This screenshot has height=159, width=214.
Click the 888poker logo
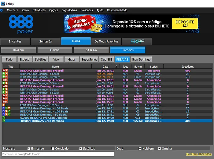point(21,24)
